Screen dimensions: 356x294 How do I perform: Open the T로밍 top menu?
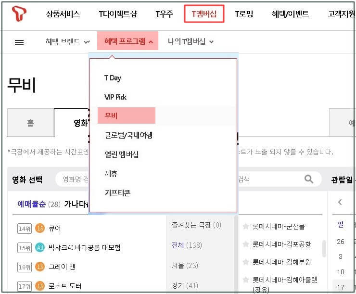(x=244, y=14)
